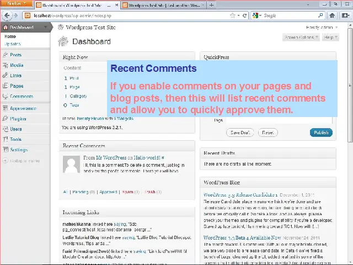The image size is (353, 265).
Task: Open the bookmarks toolbar icon at far right
Action: click(345, 15)
